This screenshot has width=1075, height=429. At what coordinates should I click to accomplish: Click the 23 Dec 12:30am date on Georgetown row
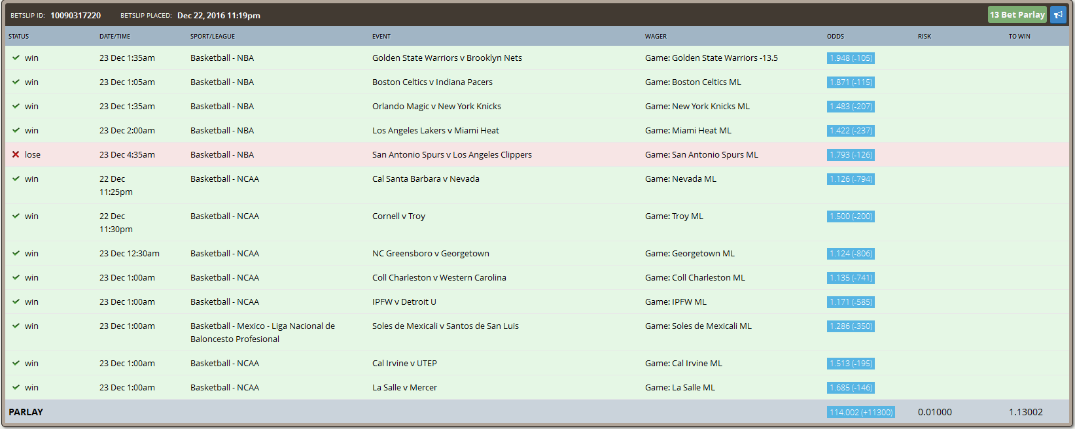click(x=130, y=253)
